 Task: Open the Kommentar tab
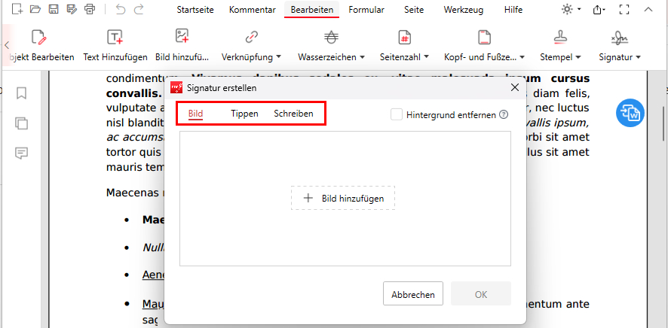[253, 10]
